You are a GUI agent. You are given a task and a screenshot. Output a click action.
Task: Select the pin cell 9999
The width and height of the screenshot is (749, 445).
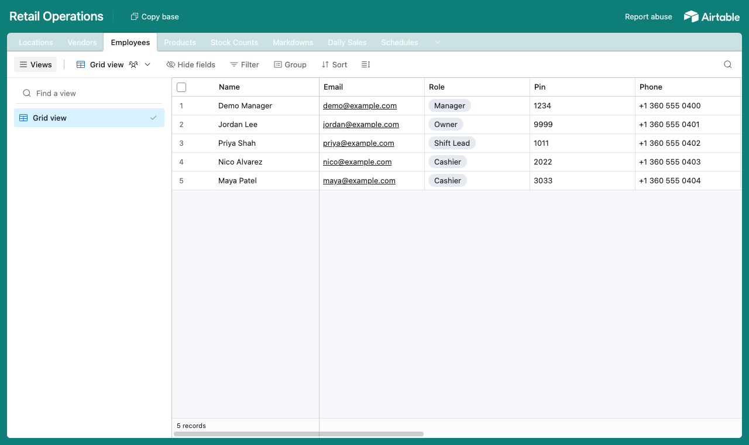[583, 125]
